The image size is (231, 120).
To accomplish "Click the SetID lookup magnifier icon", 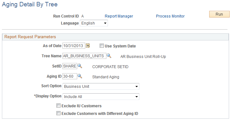I will click(80, 66).
